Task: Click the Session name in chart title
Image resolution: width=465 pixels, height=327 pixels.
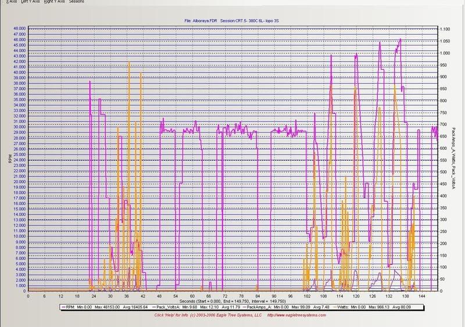Action: [x=253, y=19]
